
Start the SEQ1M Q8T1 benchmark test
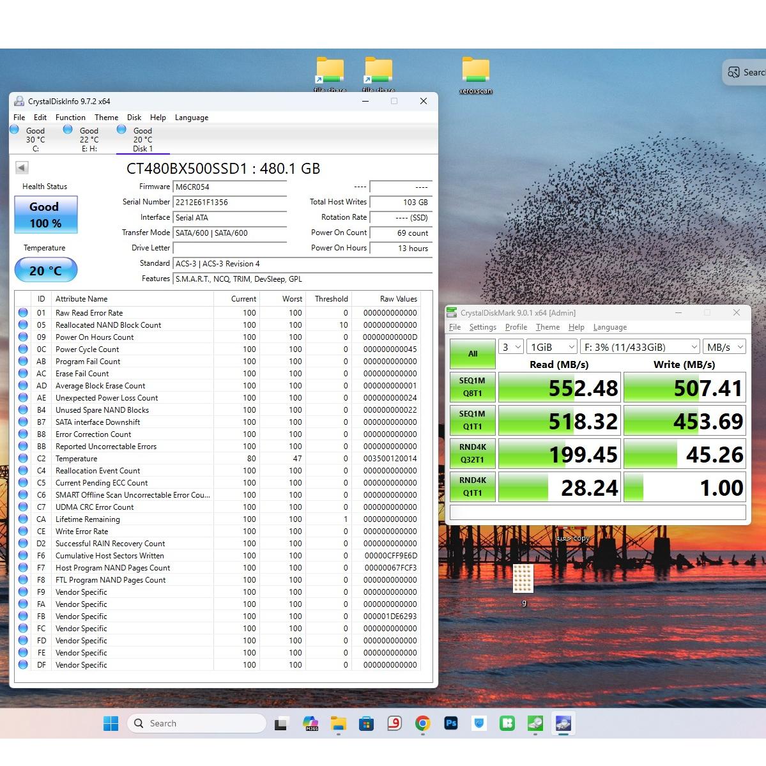click(x=473, y=387)
